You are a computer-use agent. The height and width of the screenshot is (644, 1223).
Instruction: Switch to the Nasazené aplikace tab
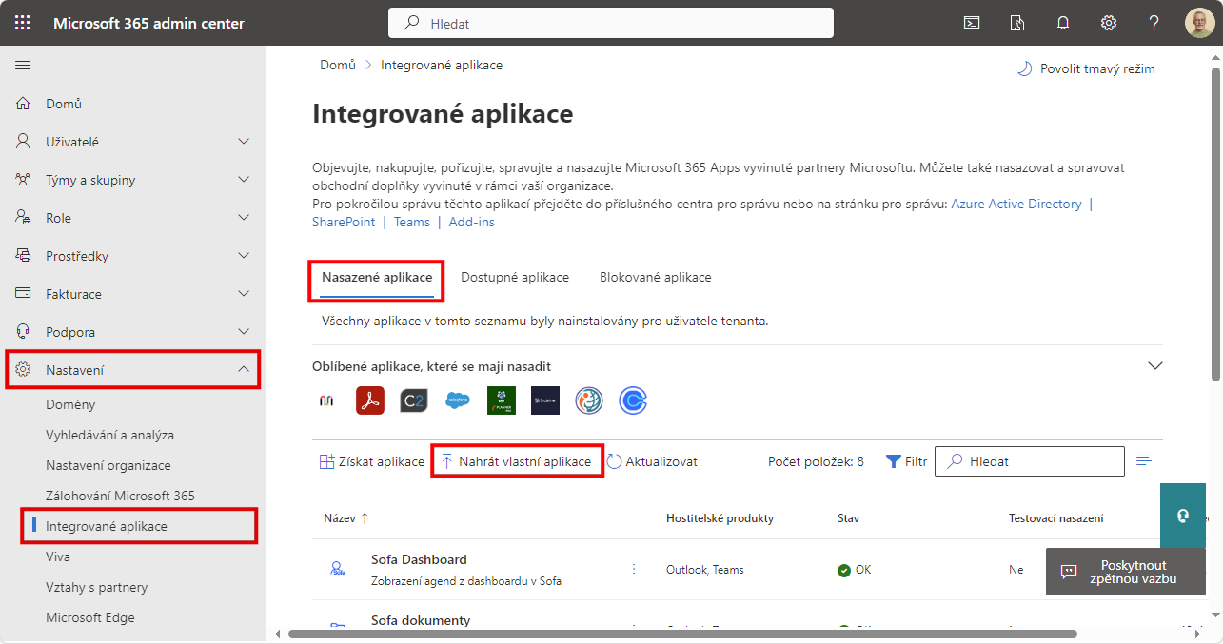coord(377,278)
